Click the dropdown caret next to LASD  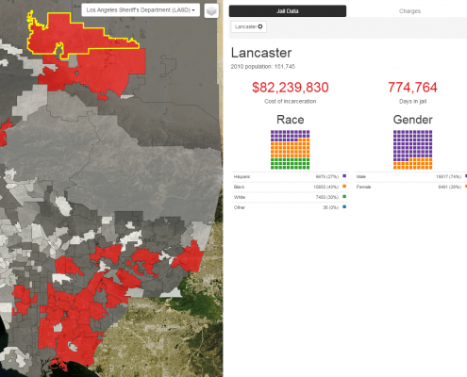[193, 10]
